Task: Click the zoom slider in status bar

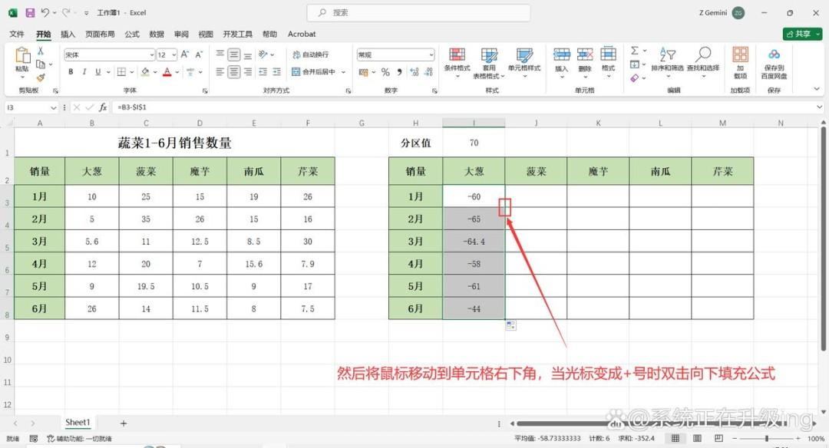Action: click(767, 439)
